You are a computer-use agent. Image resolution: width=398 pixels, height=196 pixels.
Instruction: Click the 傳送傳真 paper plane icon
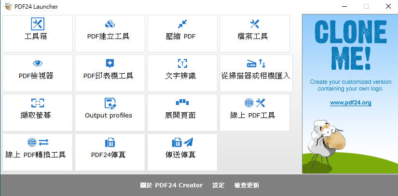click(x=188, y=143)
